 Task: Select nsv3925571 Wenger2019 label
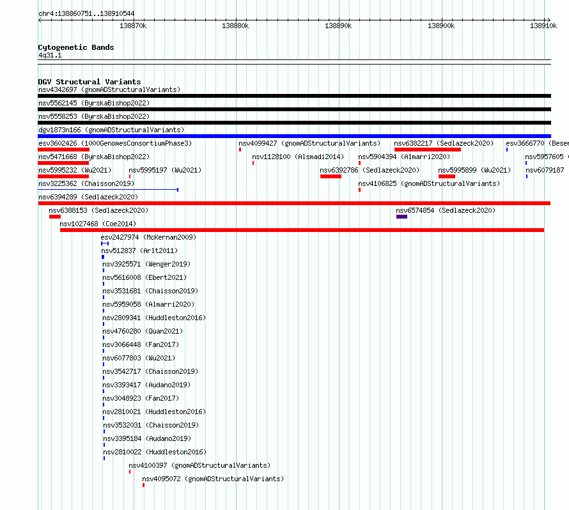point(146,264)
